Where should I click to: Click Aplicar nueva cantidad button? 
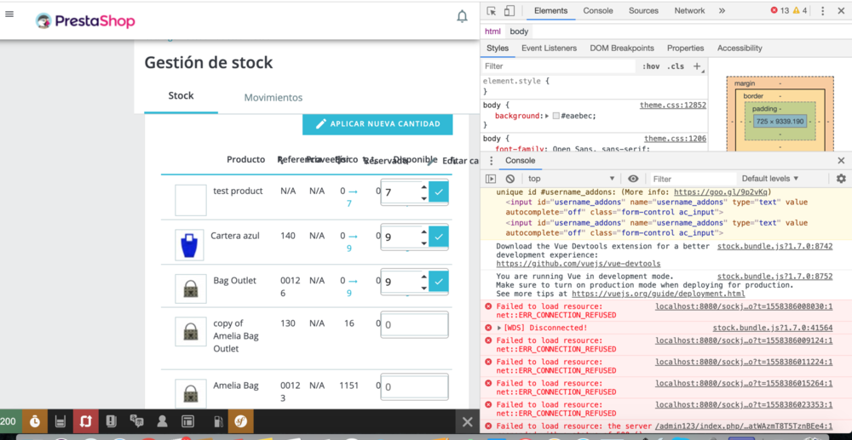(377, 124)
